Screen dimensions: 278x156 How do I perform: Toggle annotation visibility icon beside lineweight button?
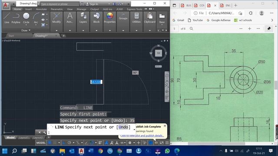106,143
